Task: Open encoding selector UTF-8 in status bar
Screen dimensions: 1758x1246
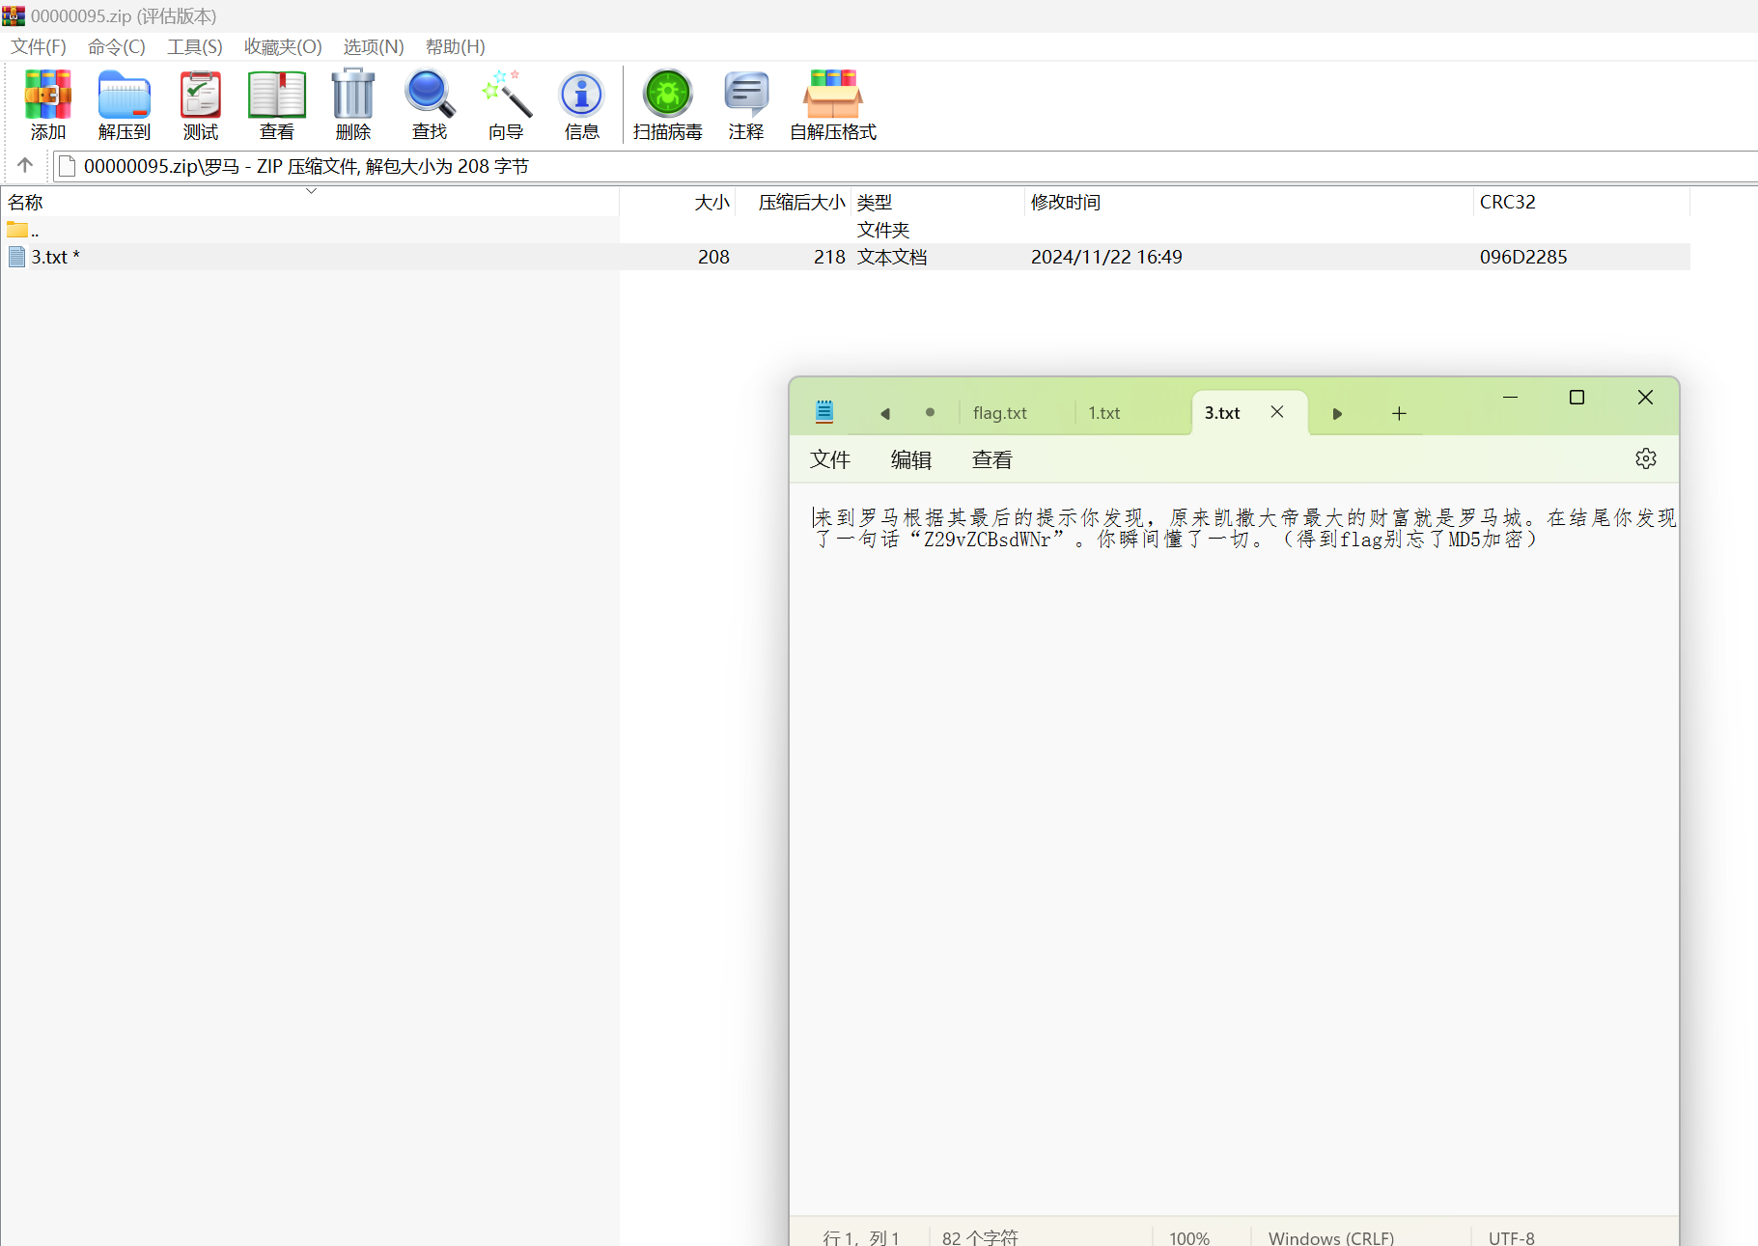Action: tap(1511, 1236)
